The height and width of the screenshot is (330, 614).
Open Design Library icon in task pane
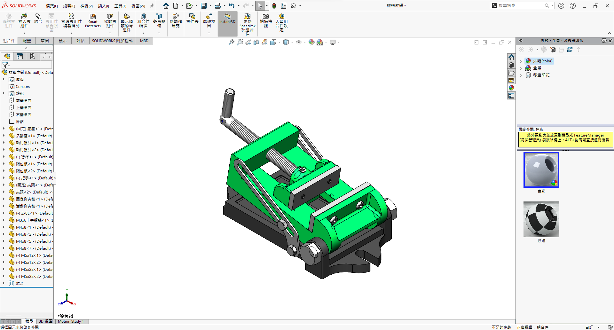point(511,65)
